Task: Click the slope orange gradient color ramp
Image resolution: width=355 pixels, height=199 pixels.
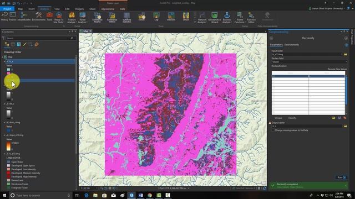Action: 8,146
